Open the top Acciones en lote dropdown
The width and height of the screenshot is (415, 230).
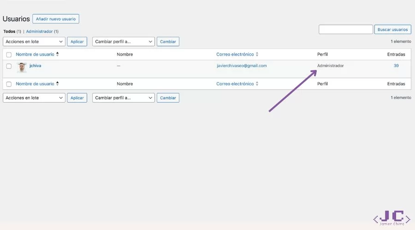tap(34, 41)
